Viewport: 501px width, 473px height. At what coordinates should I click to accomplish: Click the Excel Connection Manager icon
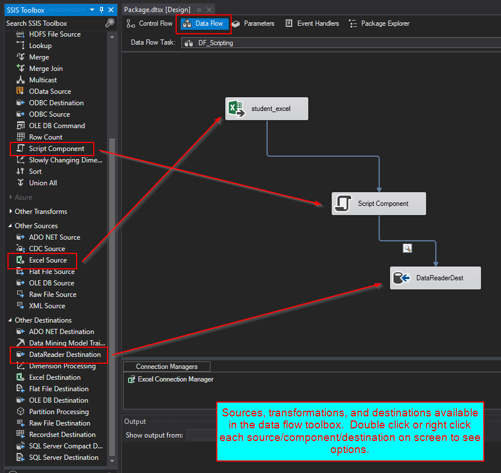pos(132,379)
